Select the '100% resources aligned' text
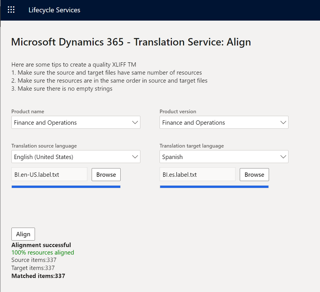 click(43, 253)
